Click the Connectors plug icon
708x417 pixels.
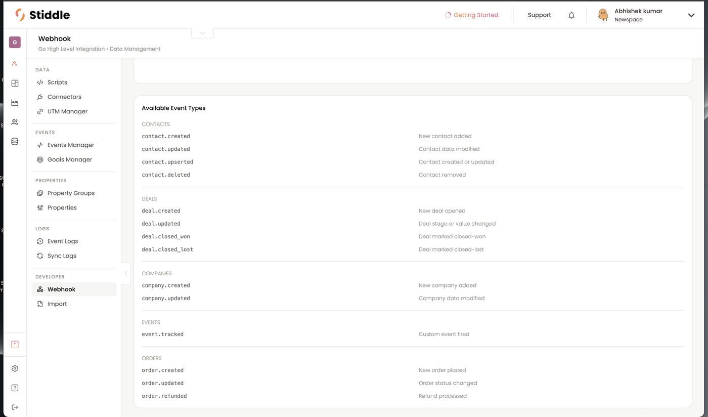(x=40, y=97)
